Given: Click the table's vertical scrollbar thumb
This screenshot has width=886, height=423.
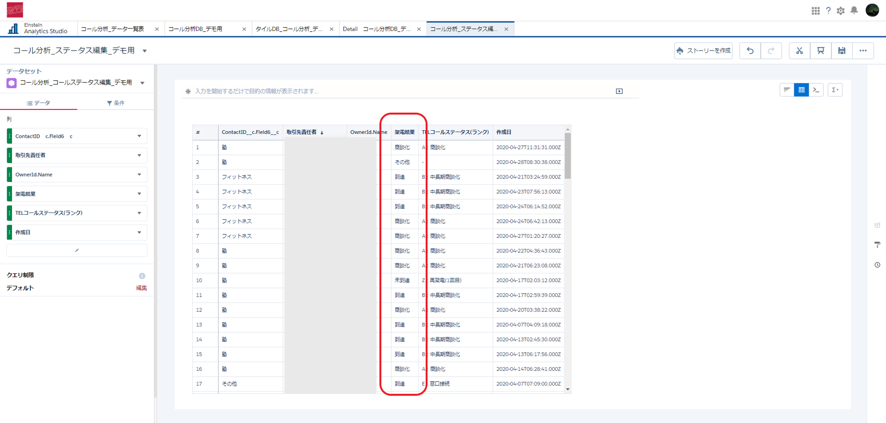Looking at the screenshot, I should 567,155.
